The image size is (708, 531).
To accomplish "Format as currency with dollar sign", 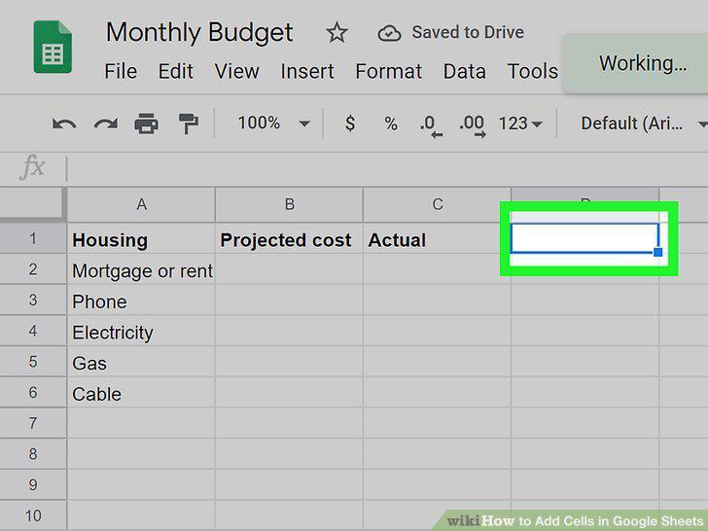I will pos(350,123).
